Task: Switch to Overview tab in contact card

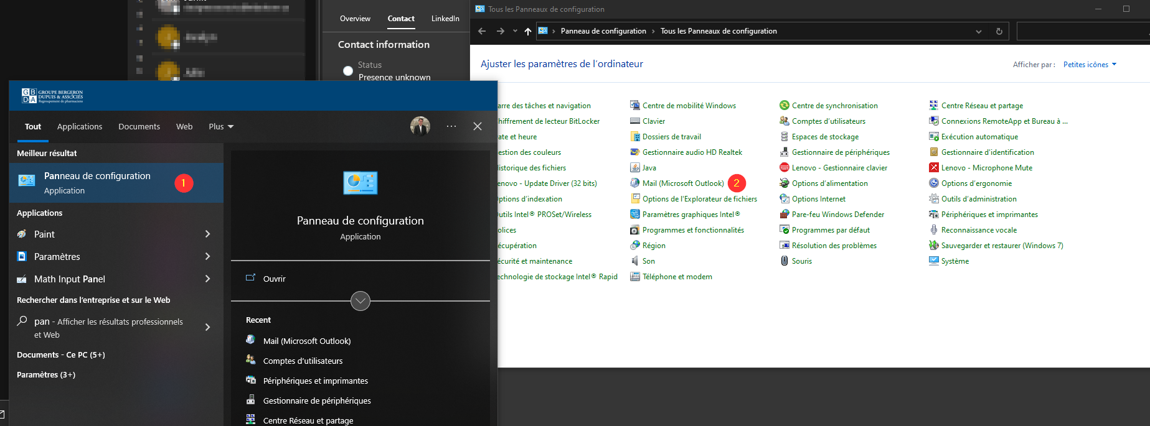Action: coord(355,19)
